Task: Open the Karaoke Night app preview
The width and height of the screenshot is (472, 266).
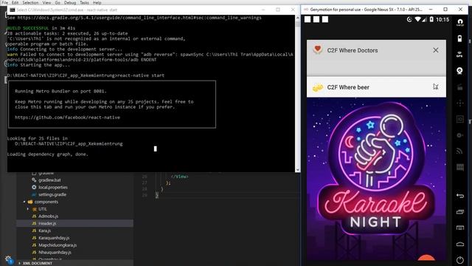Action: coord(376,179)
